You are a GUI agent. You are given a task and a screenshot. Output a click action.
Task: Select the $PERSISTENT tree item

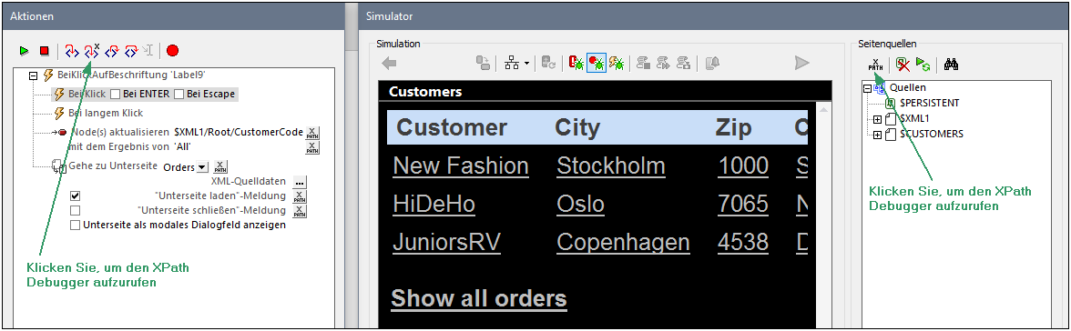[929, 103]
